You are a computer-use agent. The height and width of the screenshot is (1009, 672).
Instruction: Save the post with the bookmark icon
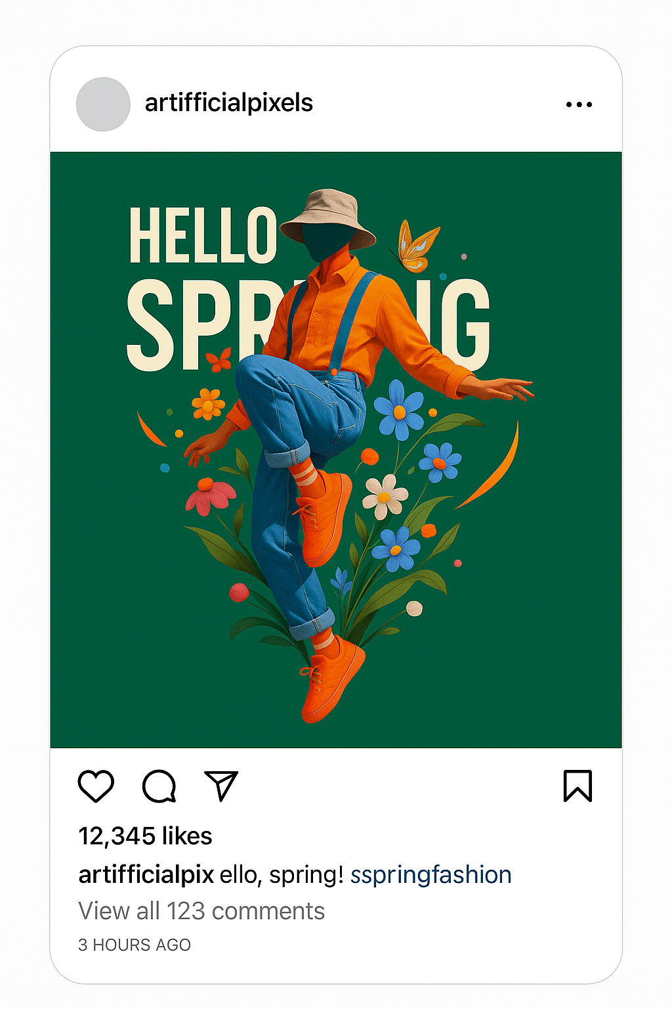click(x=577, y=786)
